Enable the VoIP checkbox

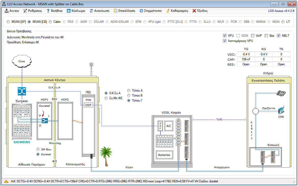[x=253, y=36]
